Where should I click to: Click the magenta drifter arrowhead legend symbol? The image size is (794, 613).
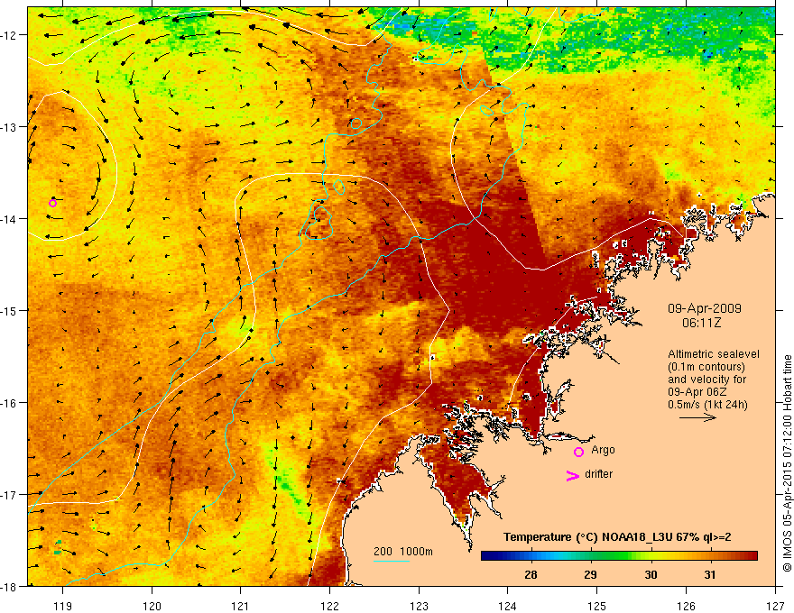(x=573, y=475)
